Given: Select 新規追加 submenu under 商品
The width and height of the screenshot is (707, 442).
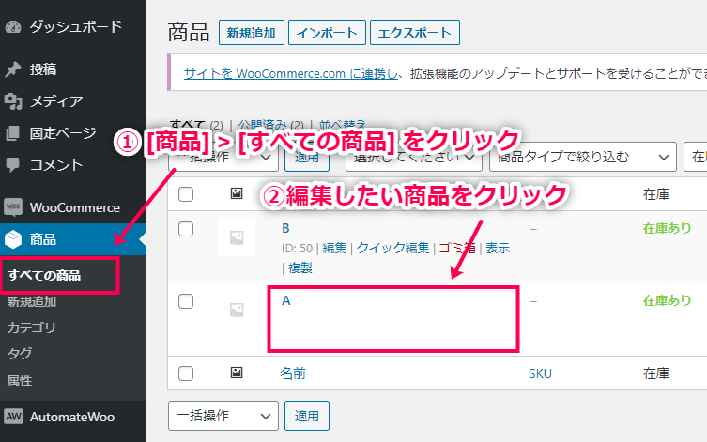Looking at the screenshot, I should [32, 301].
